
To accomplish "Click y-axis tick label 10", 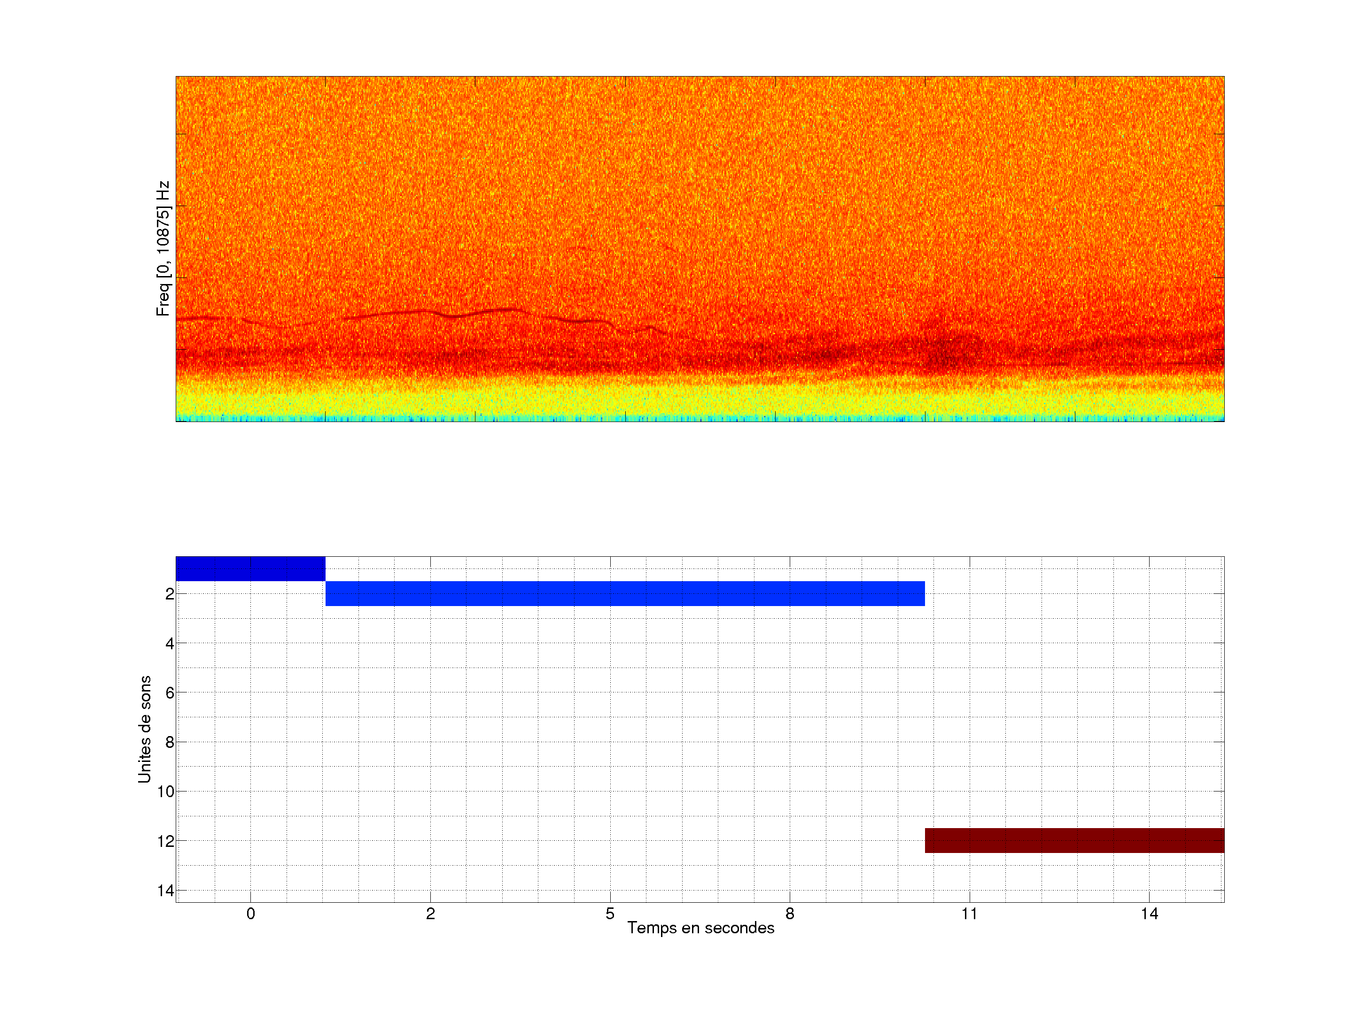I will (x=166, y=792).
